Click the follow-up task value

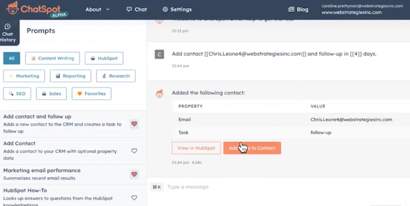[x=321, y=132]
